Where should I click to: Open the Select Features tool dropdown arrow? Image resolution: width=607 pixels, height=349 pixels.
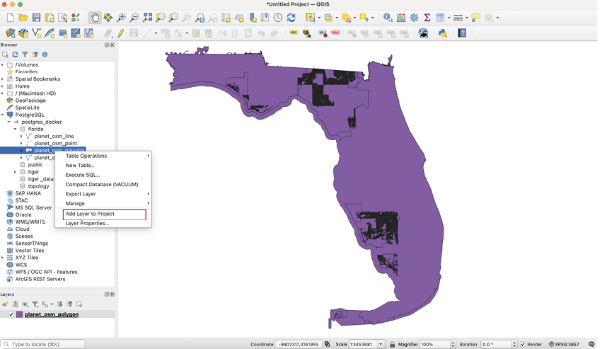[319, 18]
